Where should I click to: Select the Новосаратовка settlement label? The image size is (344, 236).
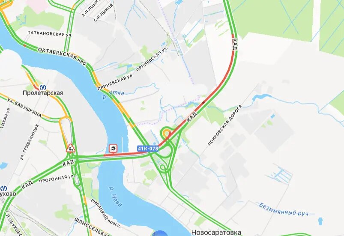click(x=216, y=232)
